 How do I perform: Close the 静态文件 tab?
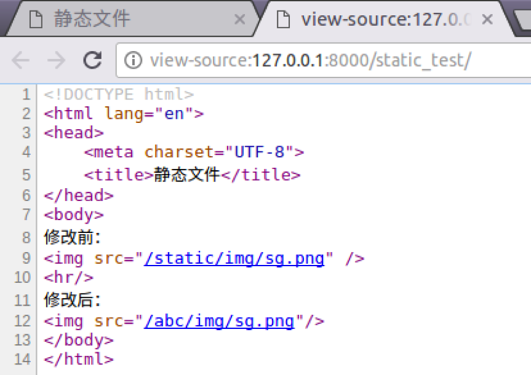239,20
